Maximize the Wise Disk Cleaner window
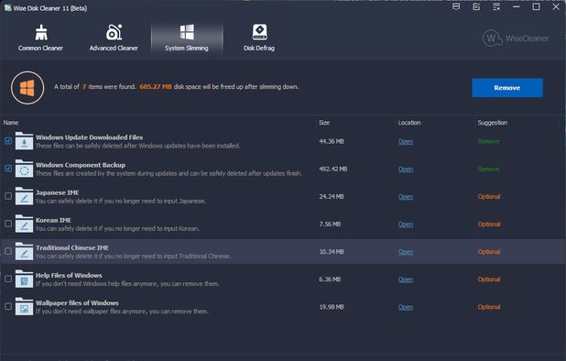Image resolution: width=566 pixels, height=361 pixels. 536,6
